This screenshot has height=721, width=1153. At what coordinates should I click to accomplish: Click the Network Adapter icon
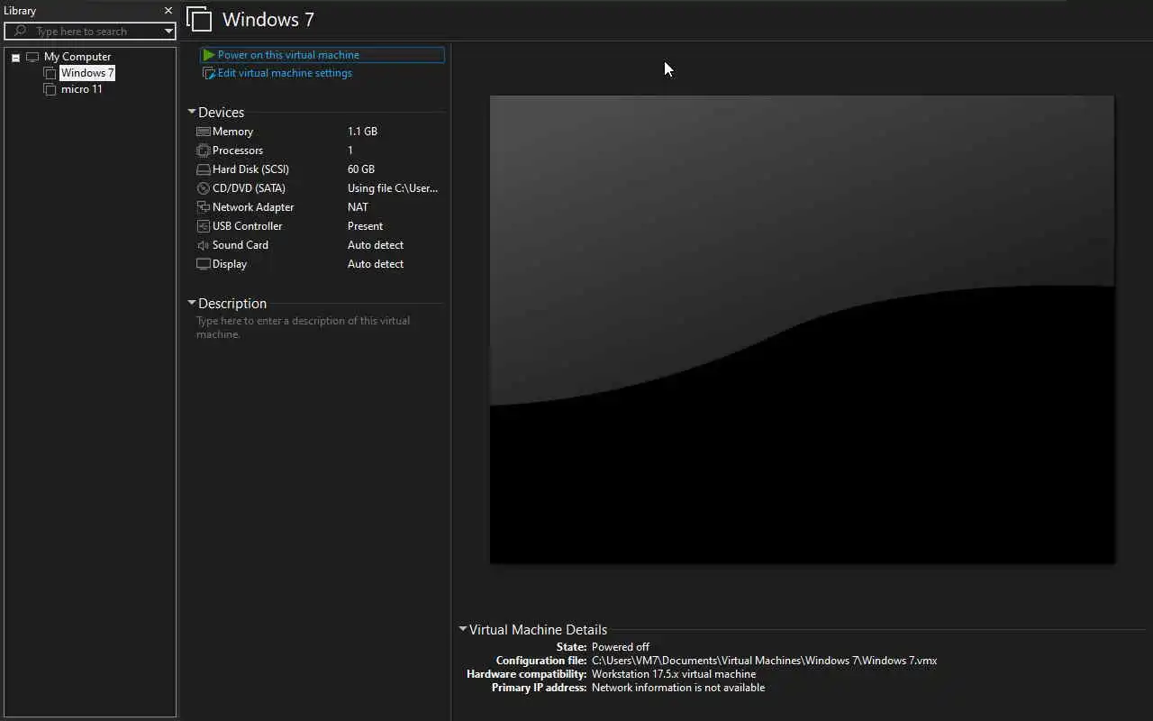click(x=204, y=207)
